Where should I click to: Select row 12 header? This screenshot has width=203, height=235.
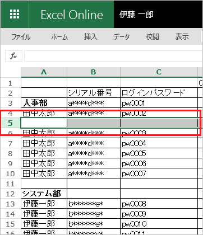[x=10, y=194]
